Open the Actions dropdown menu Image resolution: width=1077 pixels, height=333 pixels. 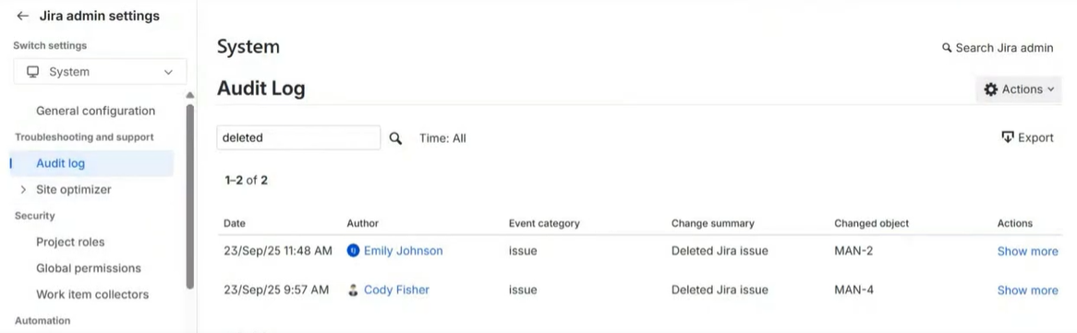(x=1019, y=89)
